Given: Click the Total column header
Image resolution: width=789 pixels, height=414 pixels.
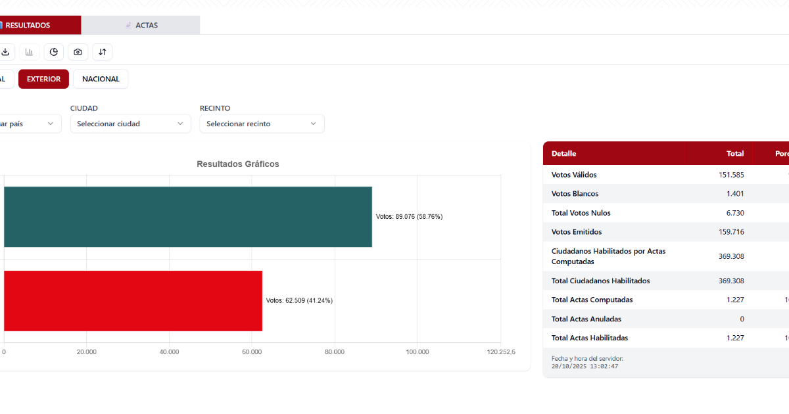Looking at the screenshot, I should [734, 154].
